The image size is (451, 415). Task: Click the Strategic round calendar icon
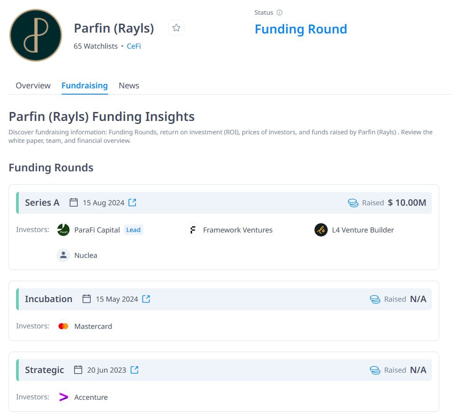(x=78, y=370)
